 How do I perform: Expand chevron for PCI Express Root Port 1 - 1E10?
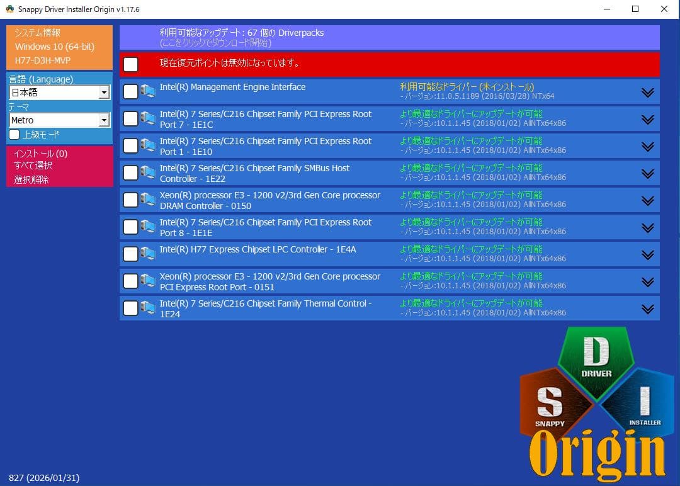point(647,147)
